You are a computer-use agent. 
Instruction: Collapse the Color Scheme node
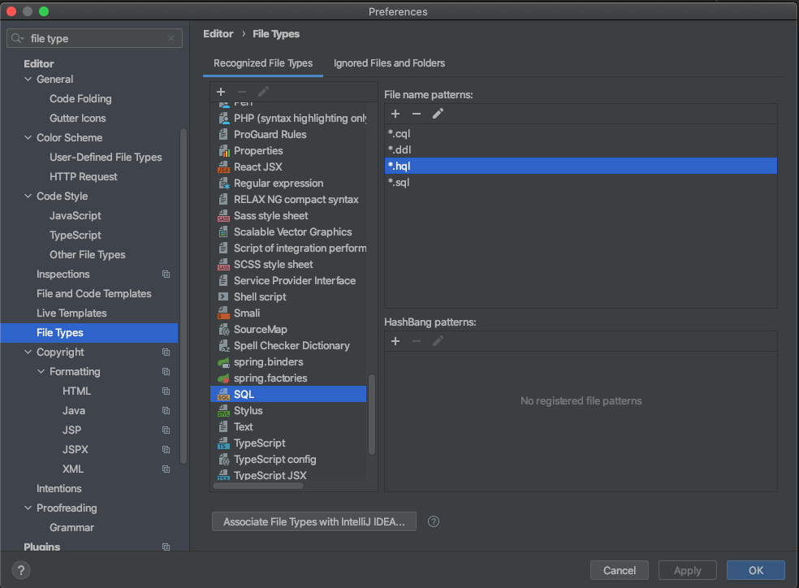(x=28, y=137)
